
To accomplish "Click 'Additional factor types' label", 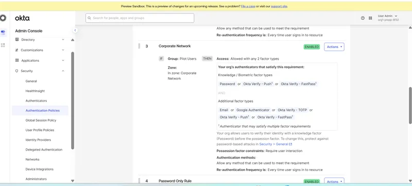I will 236,101.
